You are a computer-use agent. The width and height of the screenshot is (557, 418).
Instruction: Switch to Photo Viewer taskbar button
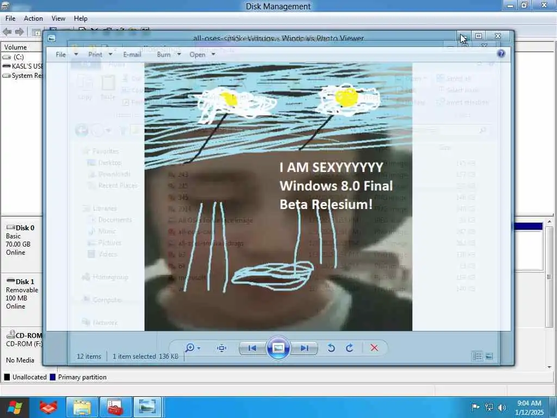tap(147, 407)
